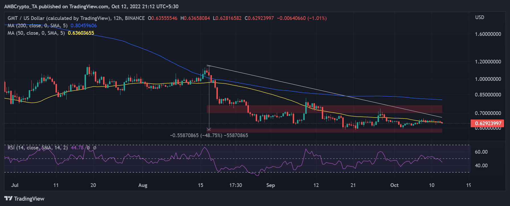The height and width of the screenshot is (206, 510).
Task: Select the MA (50, close, 0, SMA, 5) legend
Action: (x=36, y=33)
